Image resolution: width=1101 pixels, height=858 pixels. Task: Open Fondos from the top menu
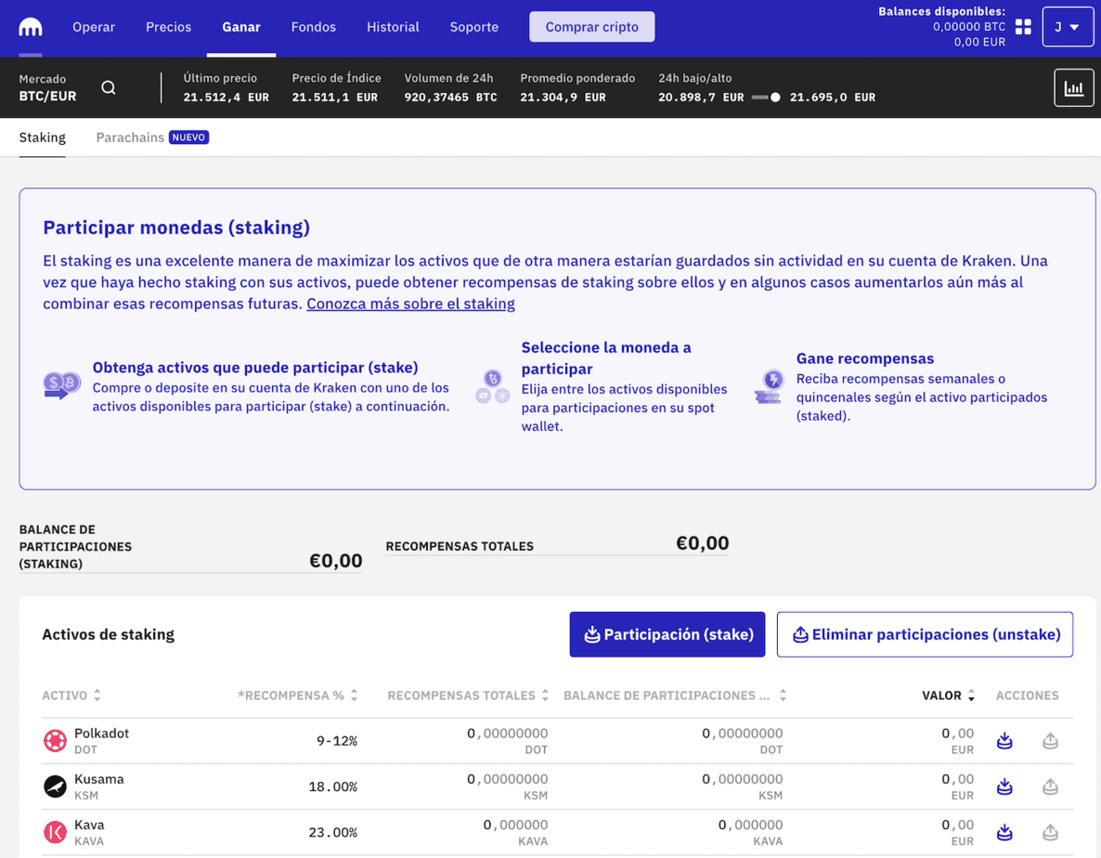tap(313, 27)
